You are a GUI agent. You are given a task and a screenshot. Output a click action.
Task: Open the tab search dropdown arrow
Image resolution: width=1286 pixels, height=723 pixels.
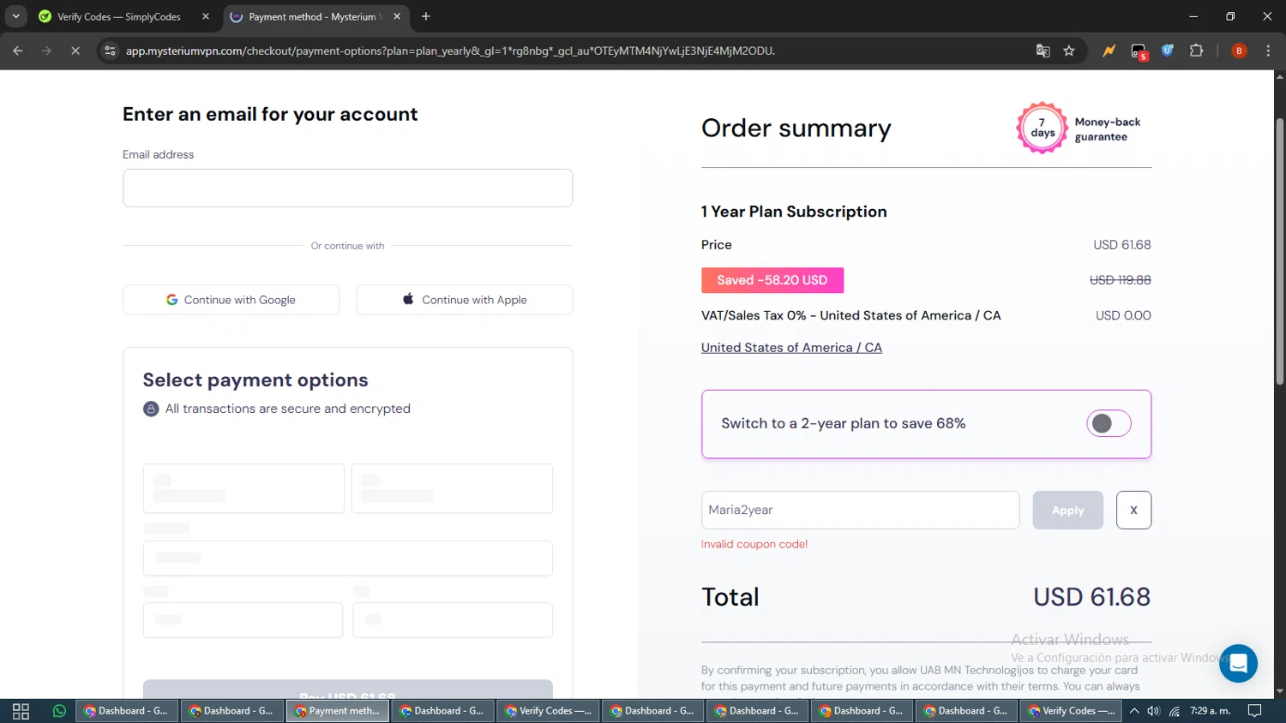tap(15, 16)
